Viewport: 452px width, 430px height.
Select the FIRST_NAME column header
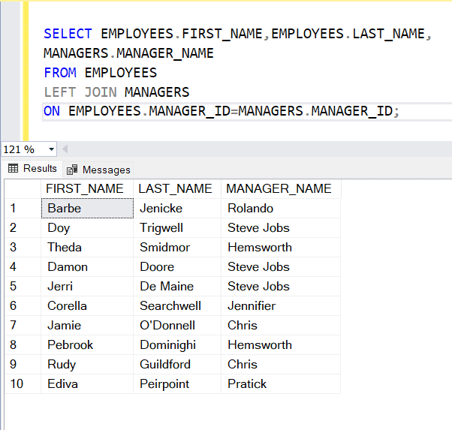pos(87,189)
